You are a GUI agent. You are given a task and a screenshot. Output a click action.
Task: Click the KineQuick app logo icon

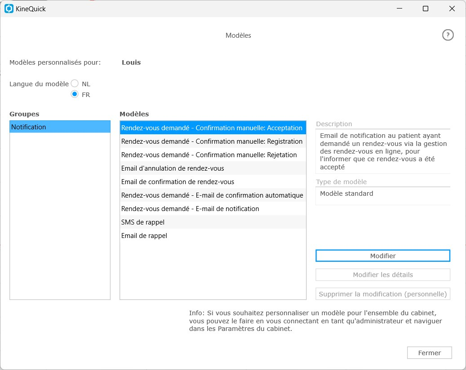tap(9, 9)
